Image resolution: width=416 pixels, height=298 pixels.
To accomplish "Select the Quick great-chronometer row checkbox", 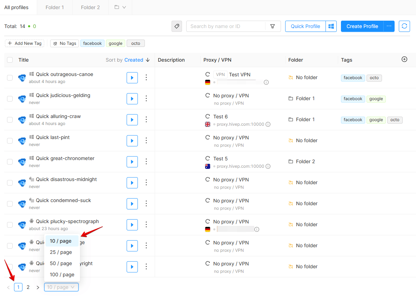I will point(10,161).
